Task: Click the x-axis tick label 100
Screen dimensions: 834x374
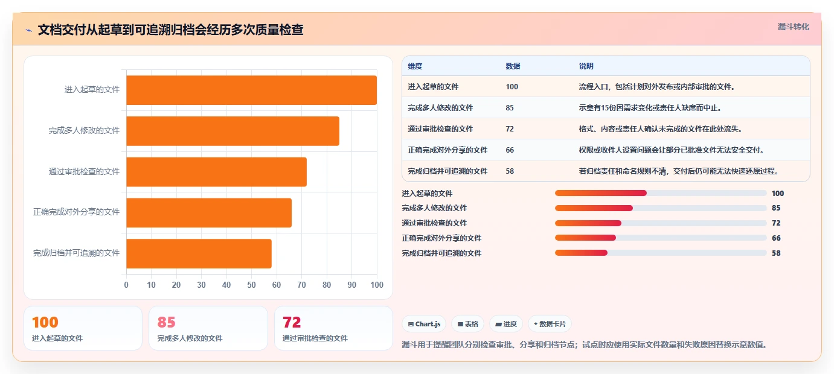Action: click(x=377, y=285)
